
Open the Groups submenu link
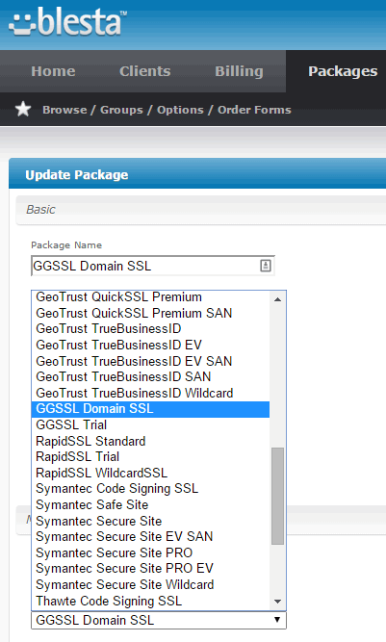tap(121, 110)
